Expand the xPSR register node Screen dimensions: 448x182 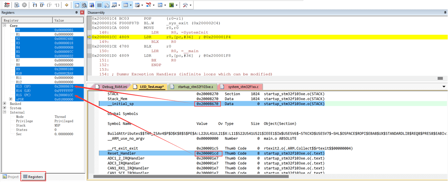(11, 99)
